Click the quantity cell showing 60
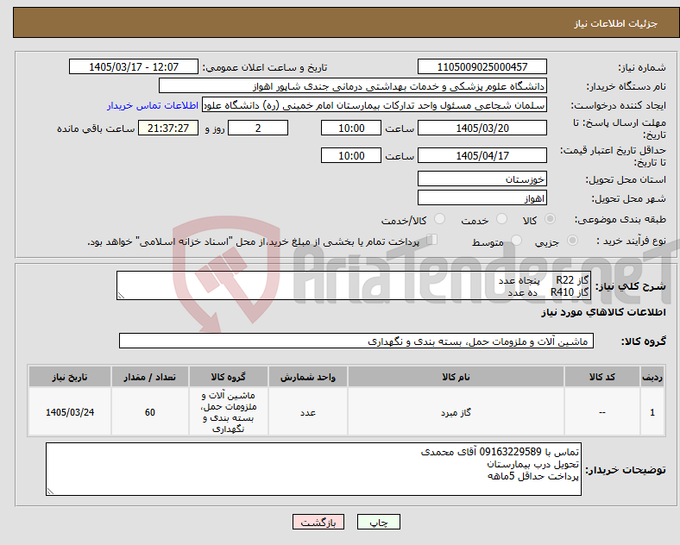Image resolution: width=680 pixels, height=545 pixels. [x=150, y=412]
